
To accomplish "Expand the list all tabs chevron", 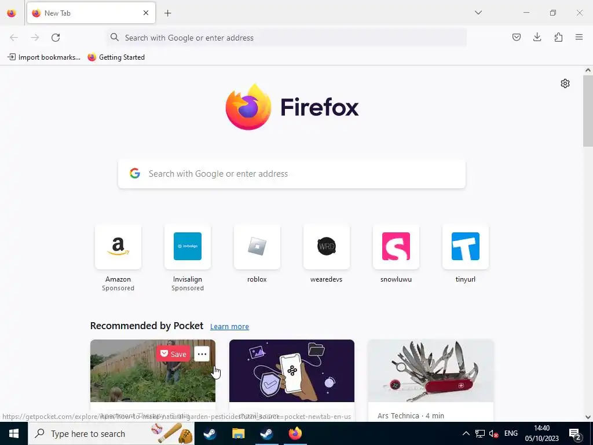I will [x=478, y=13].
